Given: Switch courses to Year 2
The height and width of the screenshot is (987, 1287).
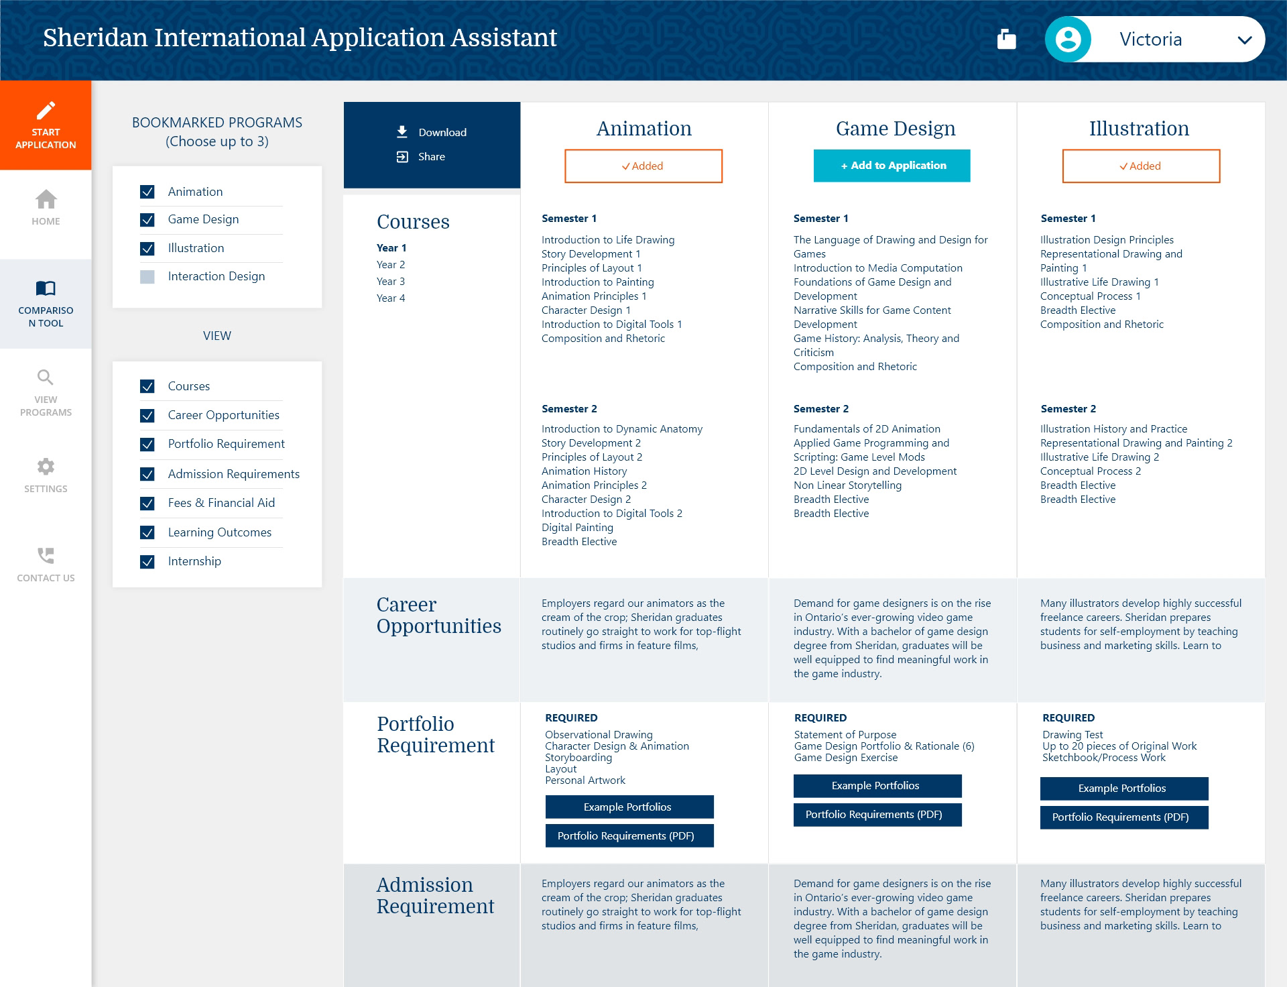Looking at the screenshot, I should click(391, 264).
